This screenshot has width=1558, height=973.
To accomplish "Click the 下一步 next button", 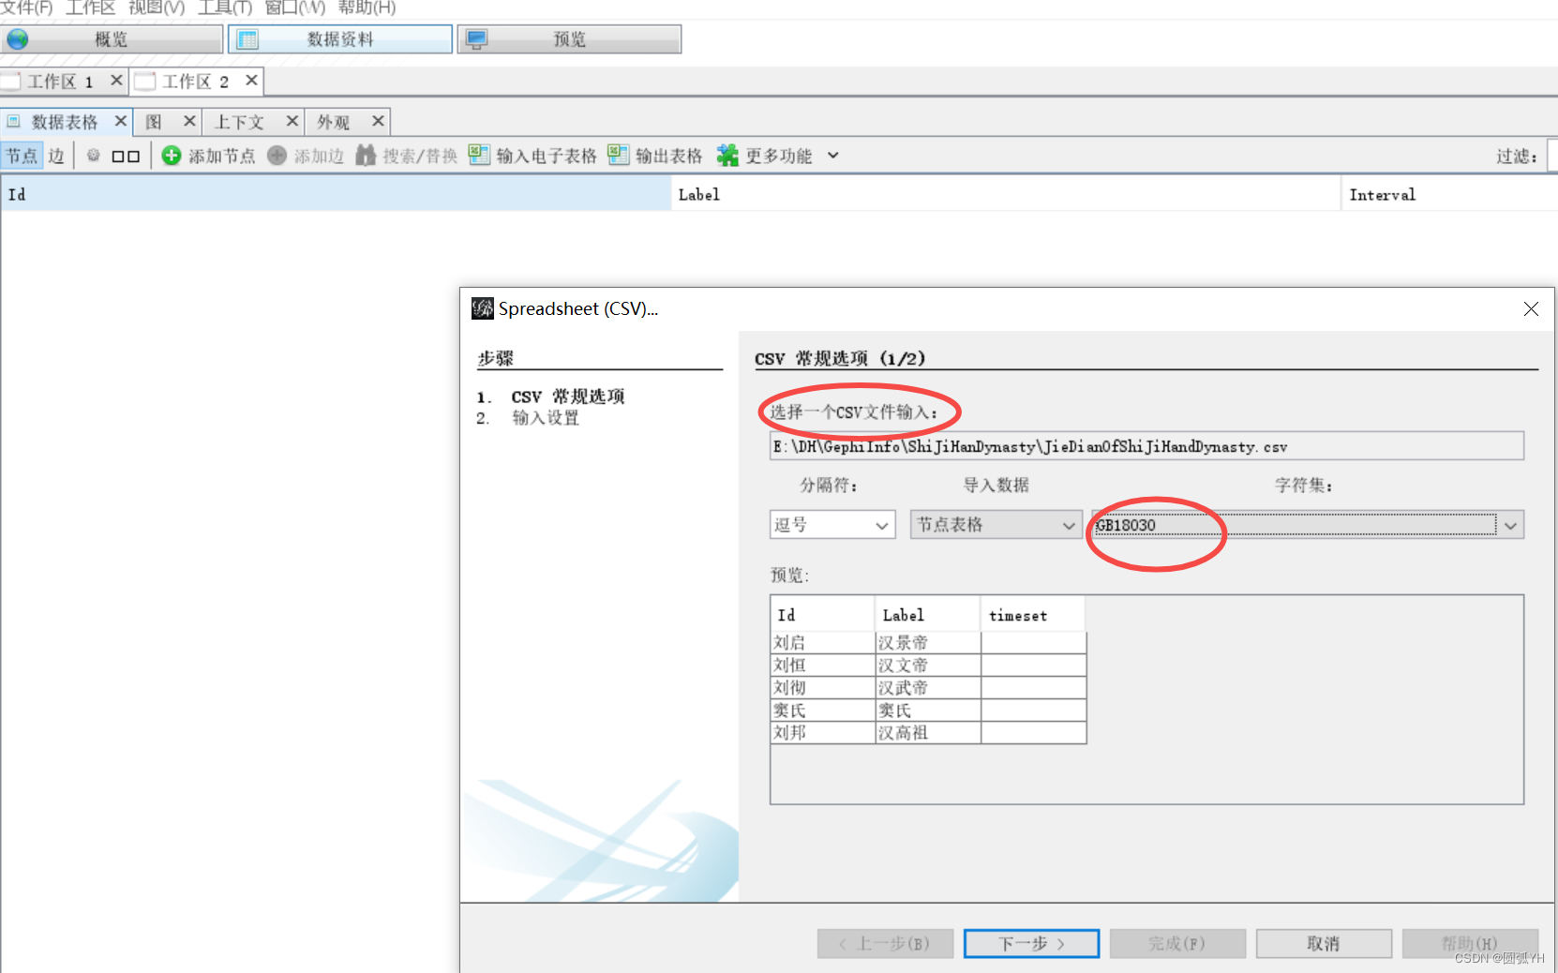I will (x=1030, y=943).
